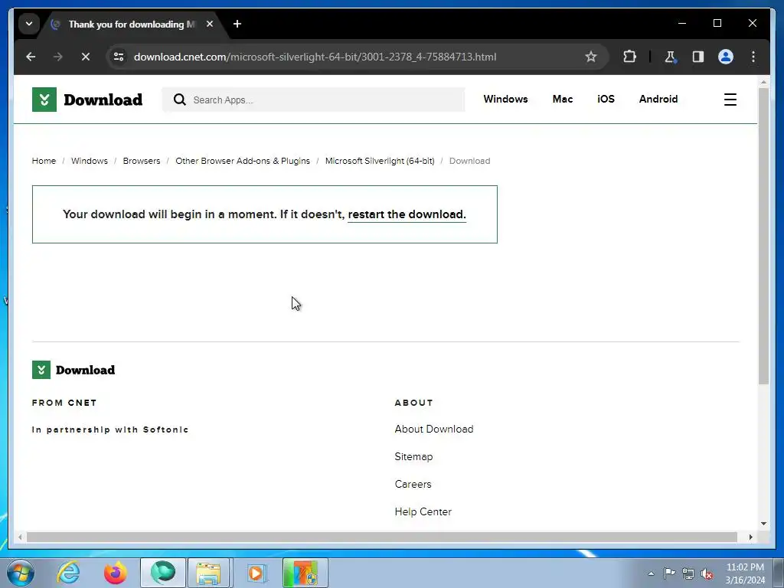This screenshot has width=784, height=588.
Task: Click the vertical scrollbar thumb
Action: tap(763, 236)
